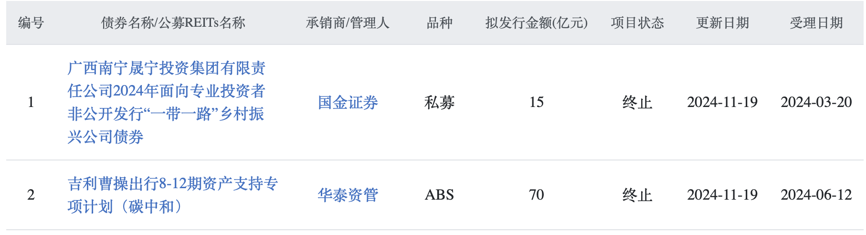The height and width of the screenshot is (235, 866).
Task: Select the amount cell showing 70
Action: (536, 195)
